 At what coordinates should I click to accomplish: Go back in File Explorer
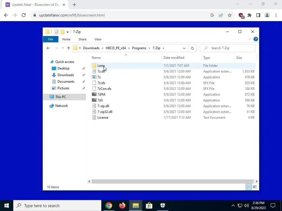coord(48,48)
